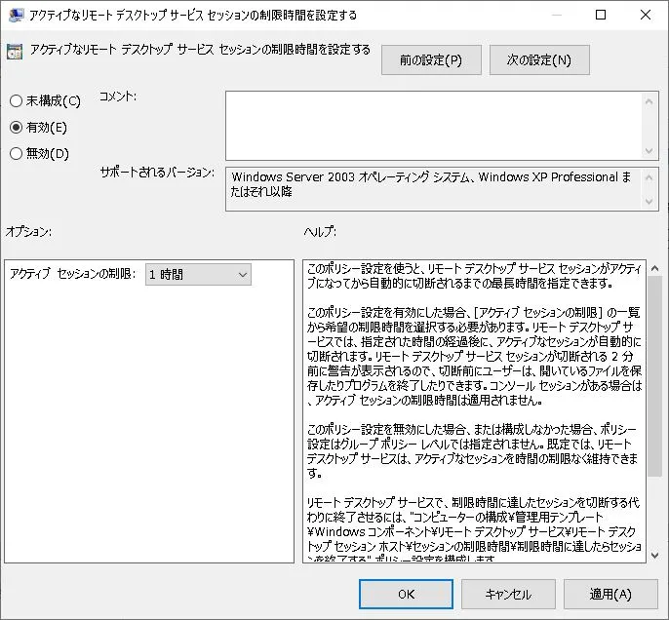Confirm with the OK button
The image size is (669, 620).
406,594
